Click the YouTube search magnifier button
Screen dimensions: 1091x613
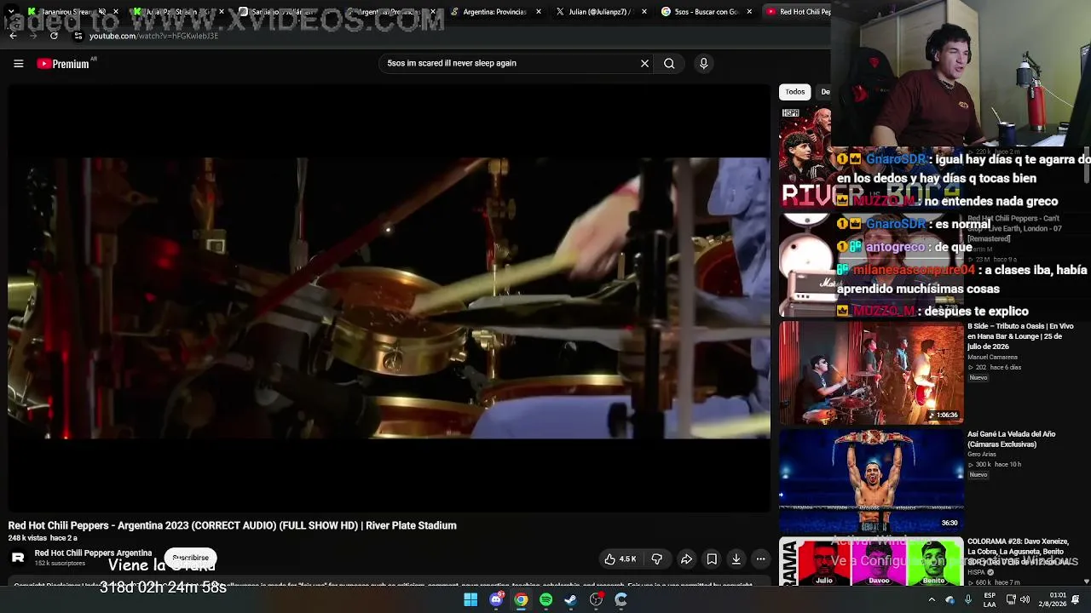[669, 63]
